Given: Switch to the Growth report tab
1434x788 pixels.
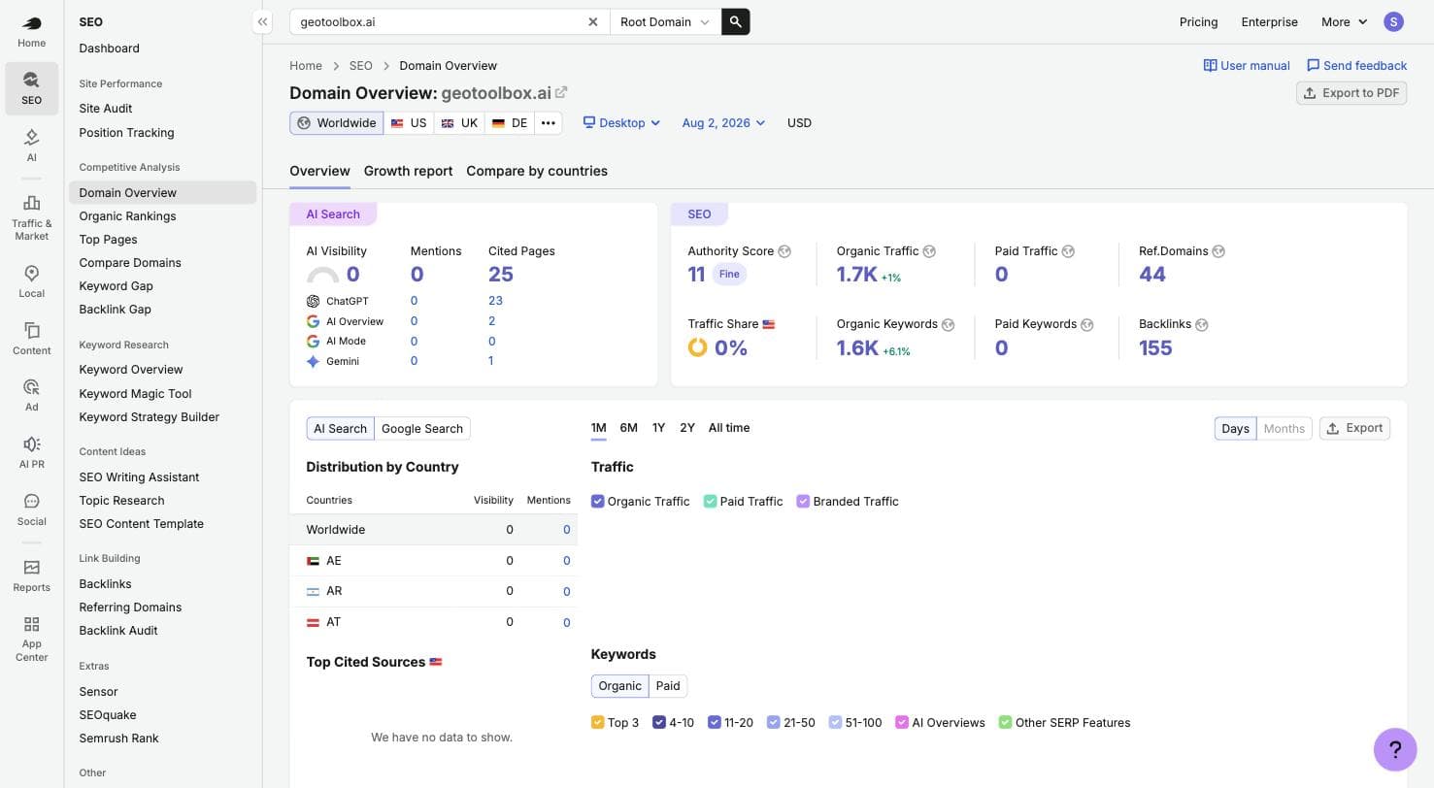Looking at the screenshot, I should coord(408,171).
